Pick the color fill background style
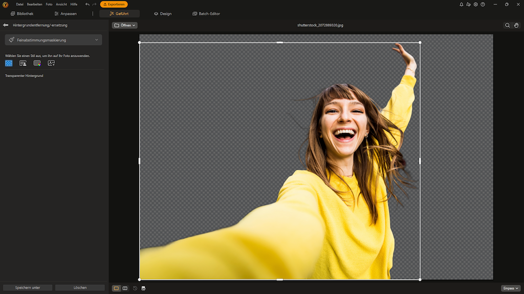Viewport: 524px width, 294px height. (37, 63)
